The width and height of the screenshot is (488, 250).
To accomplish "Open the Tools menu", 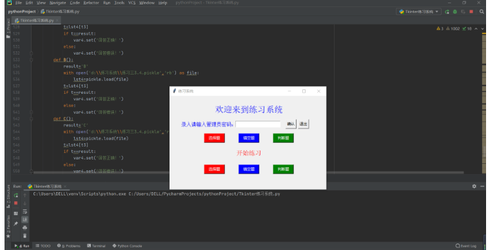I will point(119,3).
